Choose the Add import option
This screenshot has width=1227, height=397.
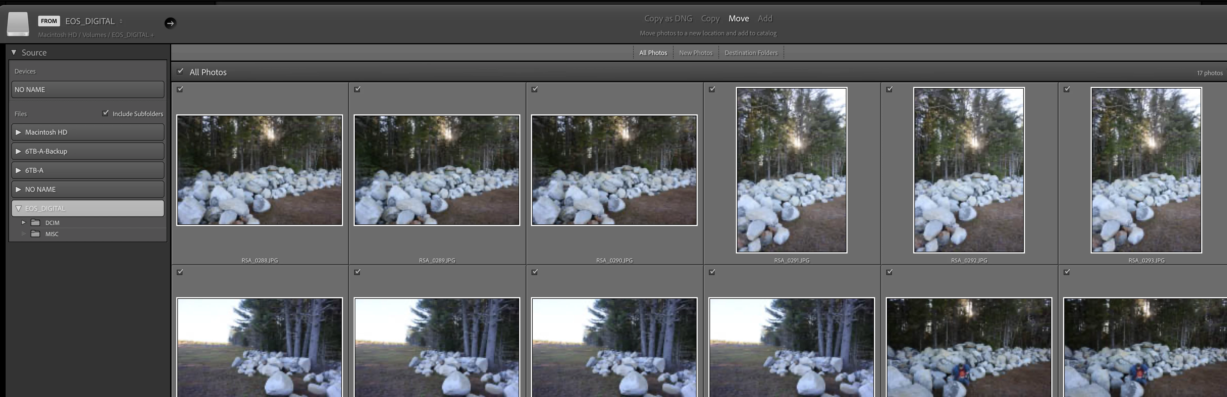764,19
